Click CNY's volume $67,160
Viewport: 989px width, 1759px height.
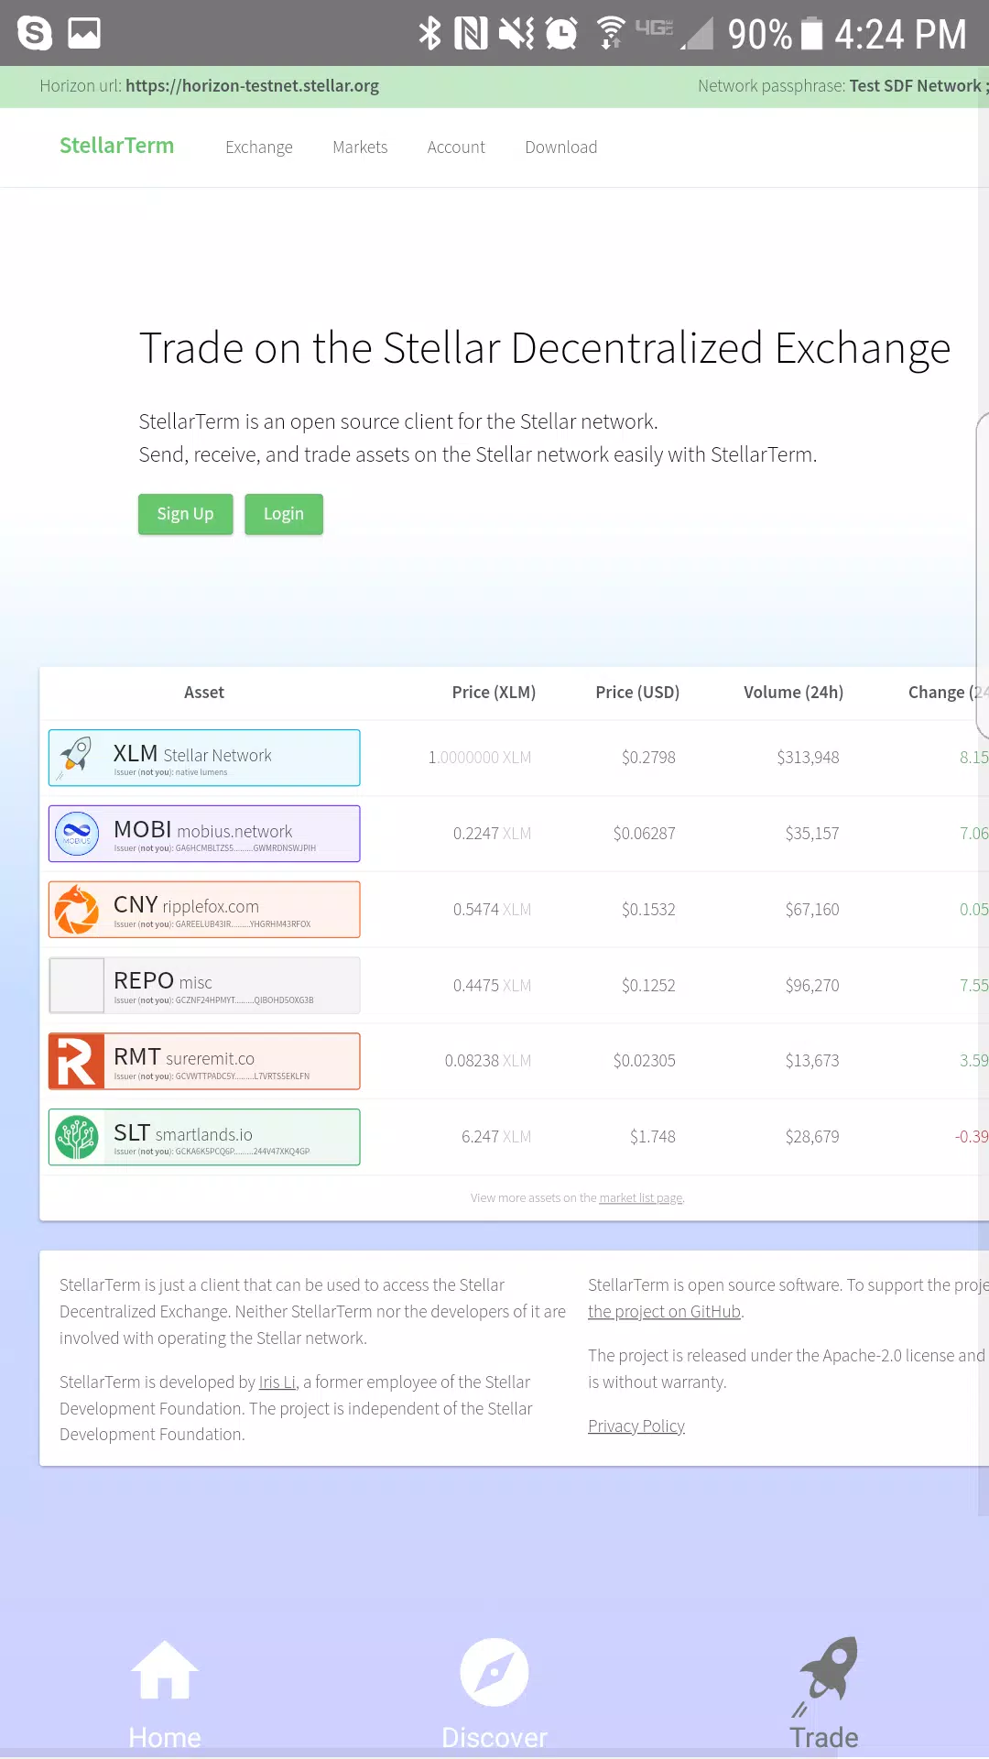812,910
